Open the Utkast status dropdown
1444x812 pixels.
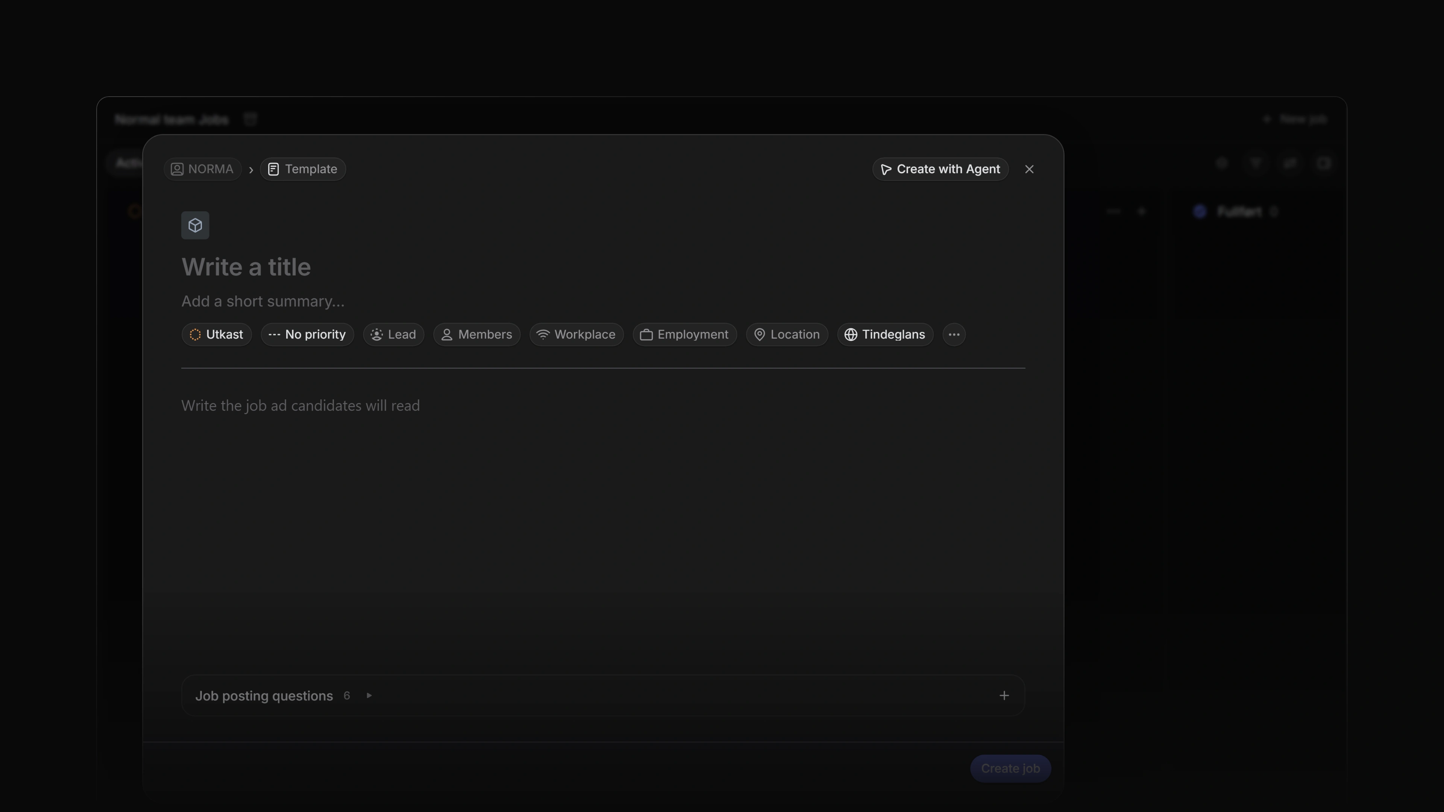click(x=216, y=335)
